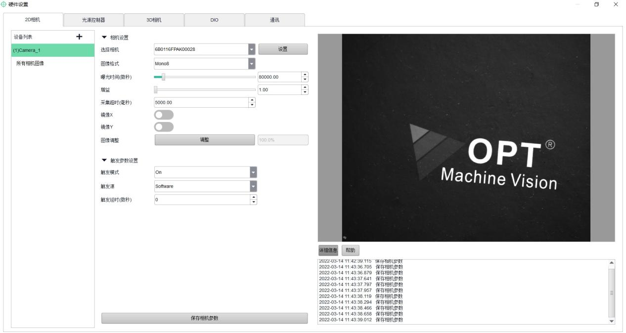Viewport: 626px width, 333px height.
Task: Click the 触发延时 spinner arrows
Action: pos(254,200)
